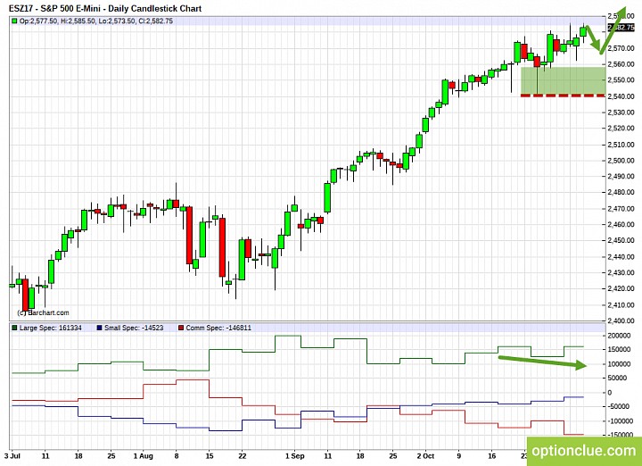The height and width of the screenshot is (466, 642).
Task: Click the 2,430.00 price axis label
Action: tap(621, 273)
